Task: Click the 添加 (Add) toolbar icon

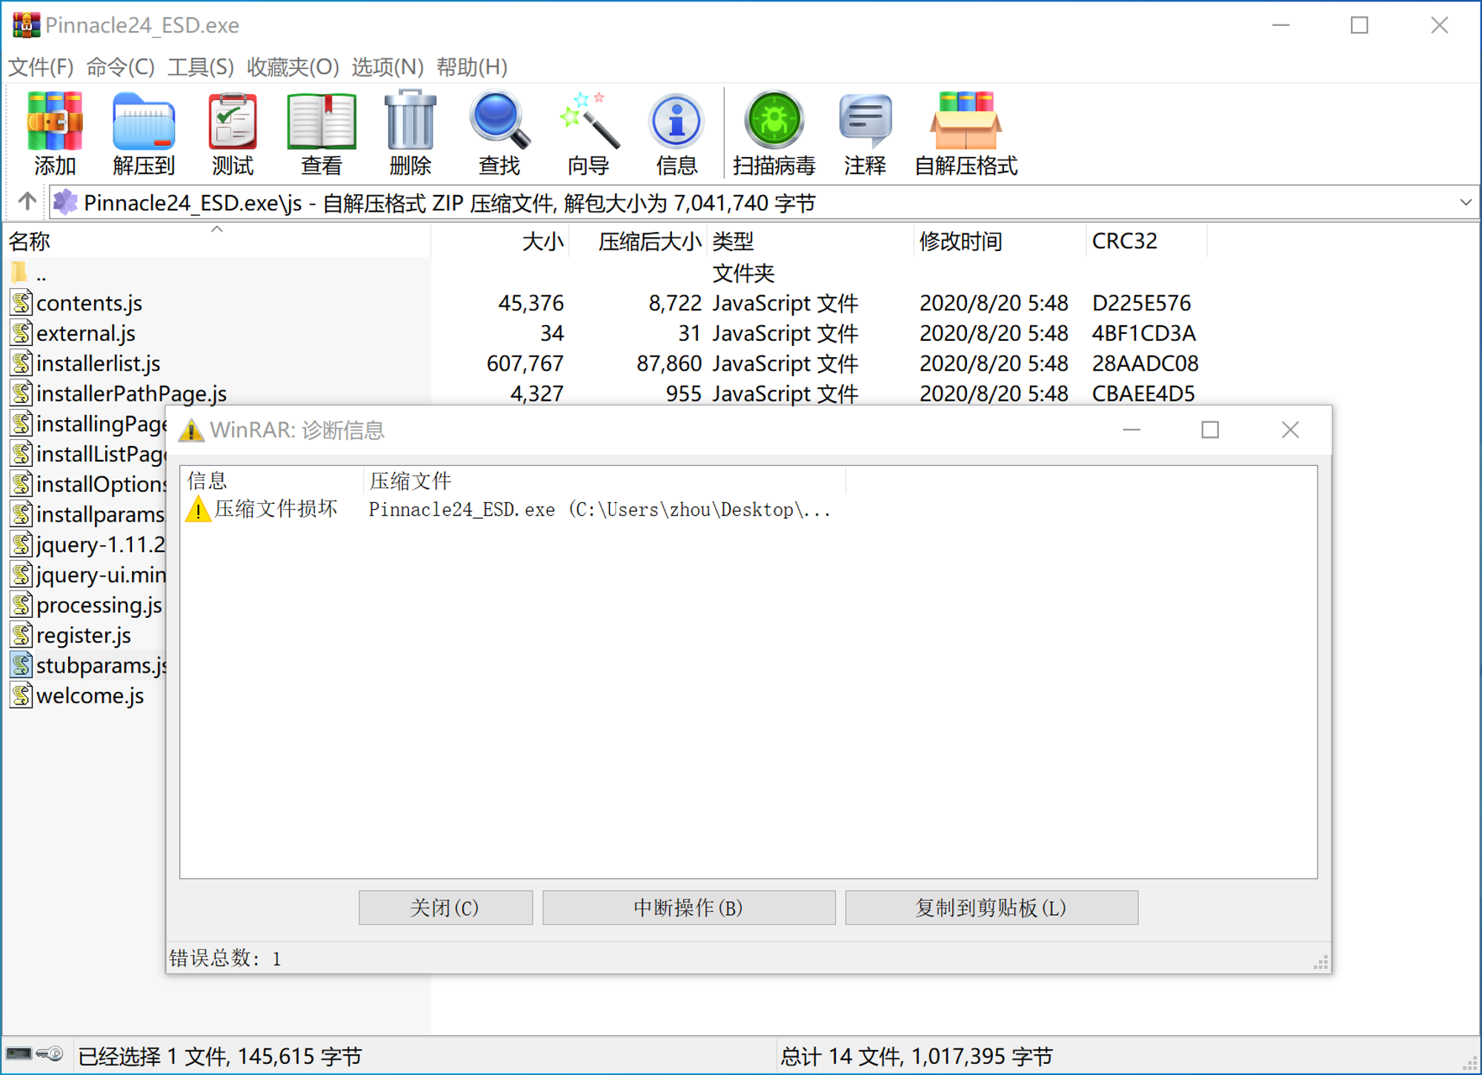Action: (x=54, y=122)
